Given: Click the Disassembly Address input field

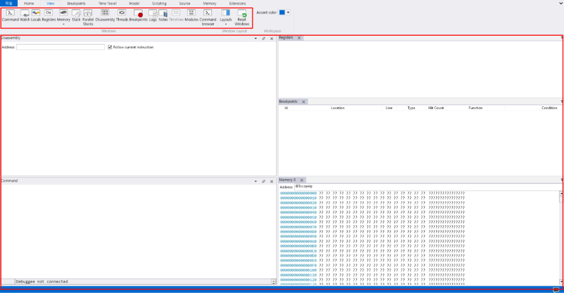Looking at the screenshot, I should (x=60, y=47).
